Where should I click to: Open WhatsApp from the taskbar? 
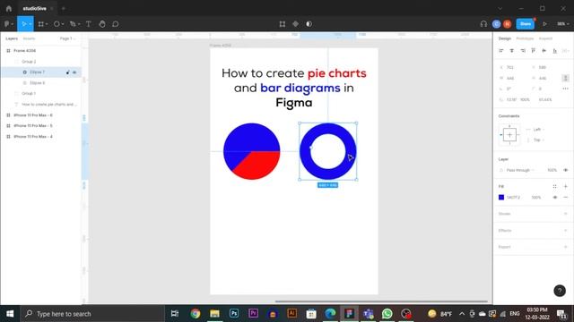(387, 314)
